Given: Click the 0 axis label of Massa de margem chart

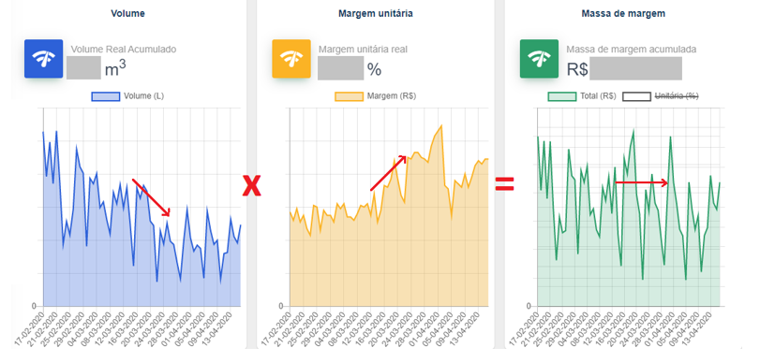Looking at the screenshot, I should tap(529, 306).
